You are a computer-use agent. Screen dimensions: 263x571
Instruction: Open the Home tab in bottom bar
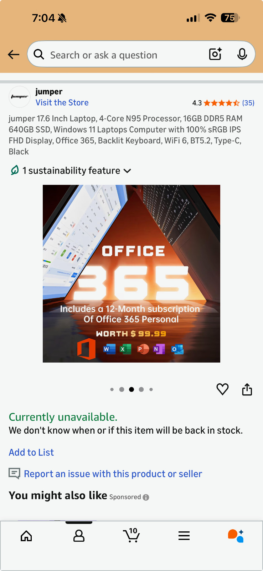26,536
